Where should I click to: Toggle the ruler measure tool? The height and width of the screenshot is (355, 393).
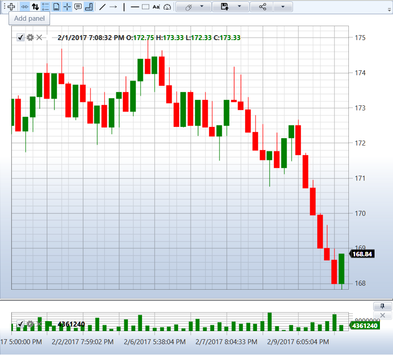89,7
